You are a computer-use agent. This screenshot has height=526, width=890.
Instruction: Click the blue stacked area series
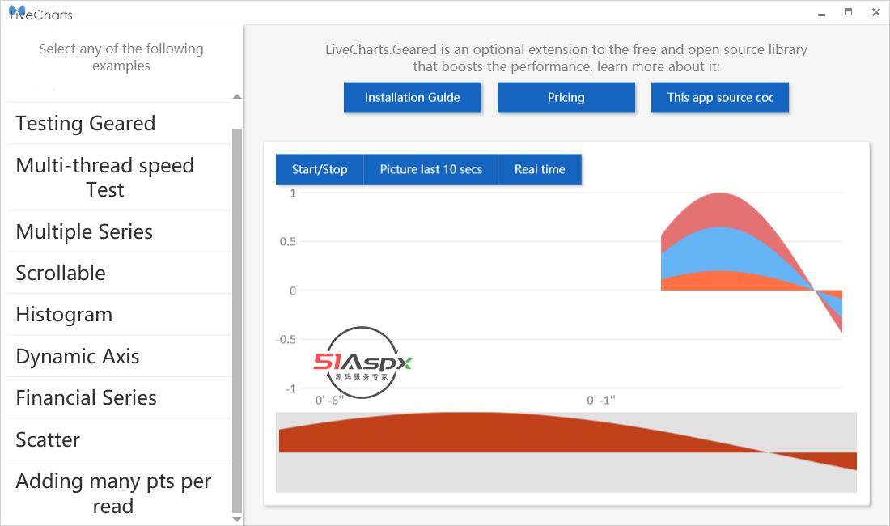click(x=720, y=248)
